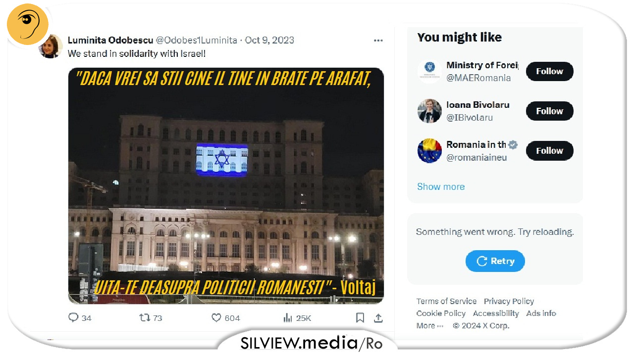Expand the More footer options
634x356 pixels.
(x=430, y=326)
